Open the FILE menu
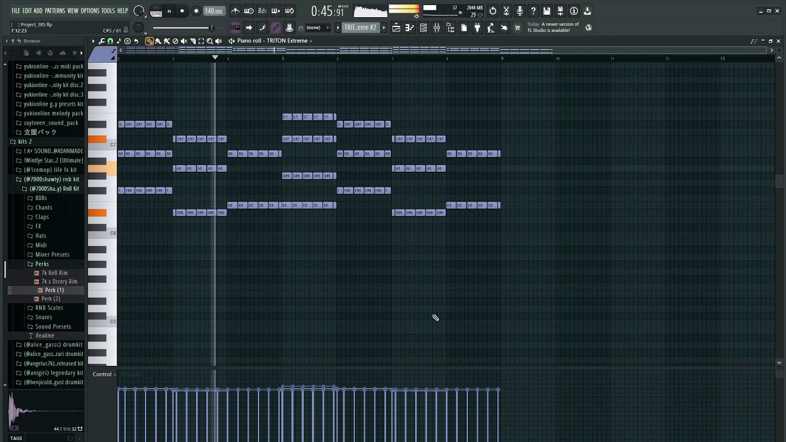The width and height of the screenshot is (786, 442). point(16,11)
